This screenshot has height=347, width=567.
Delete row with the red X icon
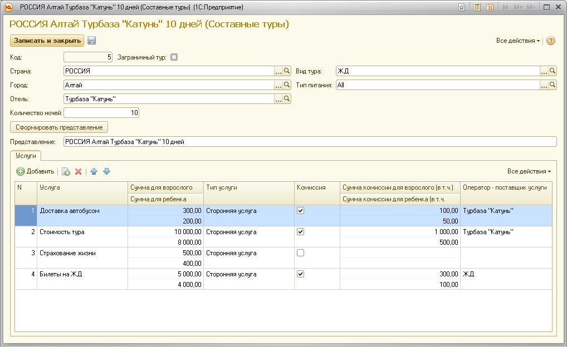pos(78,171)
